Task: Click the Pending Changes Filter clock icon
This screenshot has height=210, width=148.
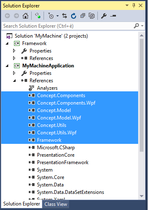Action: tap(51, 16)
